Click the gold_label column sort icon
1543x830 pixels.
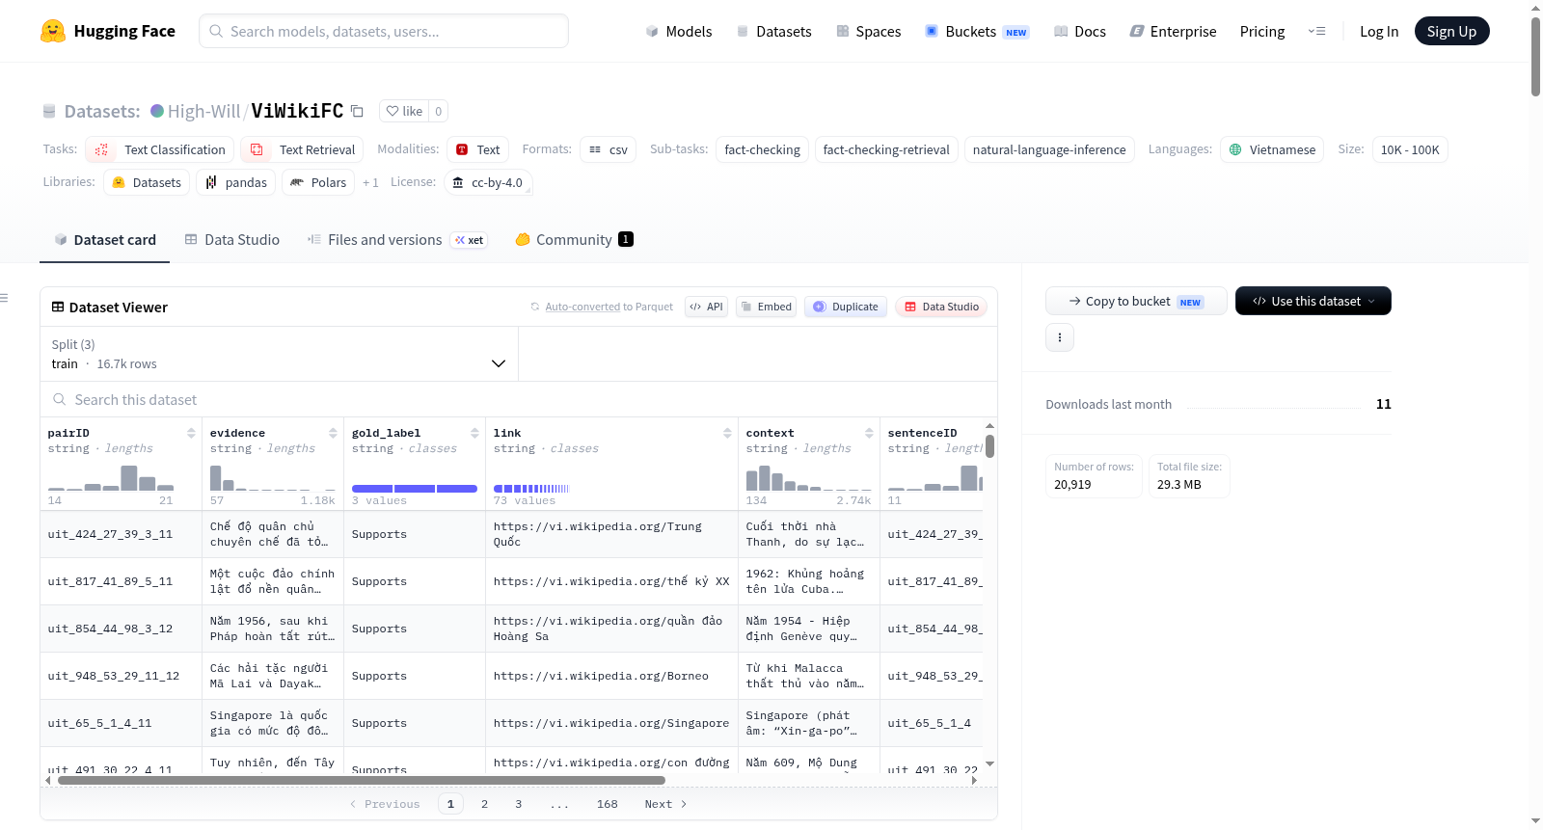tap(474, 433)
